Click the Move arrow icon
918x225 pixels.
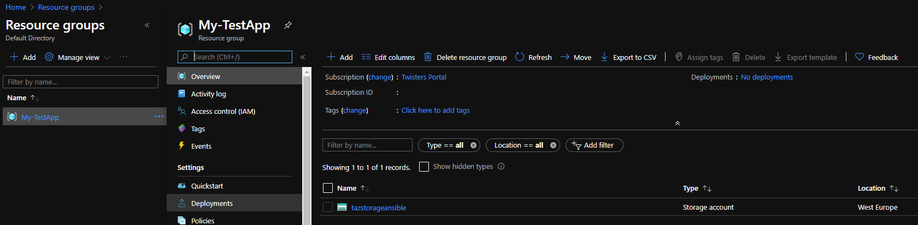point(565,57)
